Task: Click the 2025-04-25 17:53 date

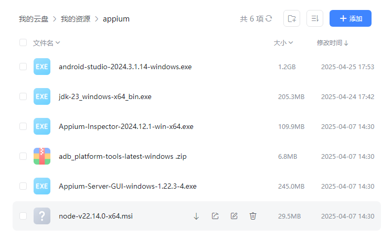Action: (347, 67)
